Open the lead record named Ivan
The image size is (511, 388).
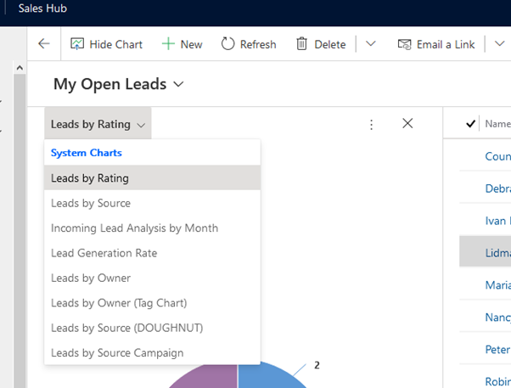click(x=497, y=220)
